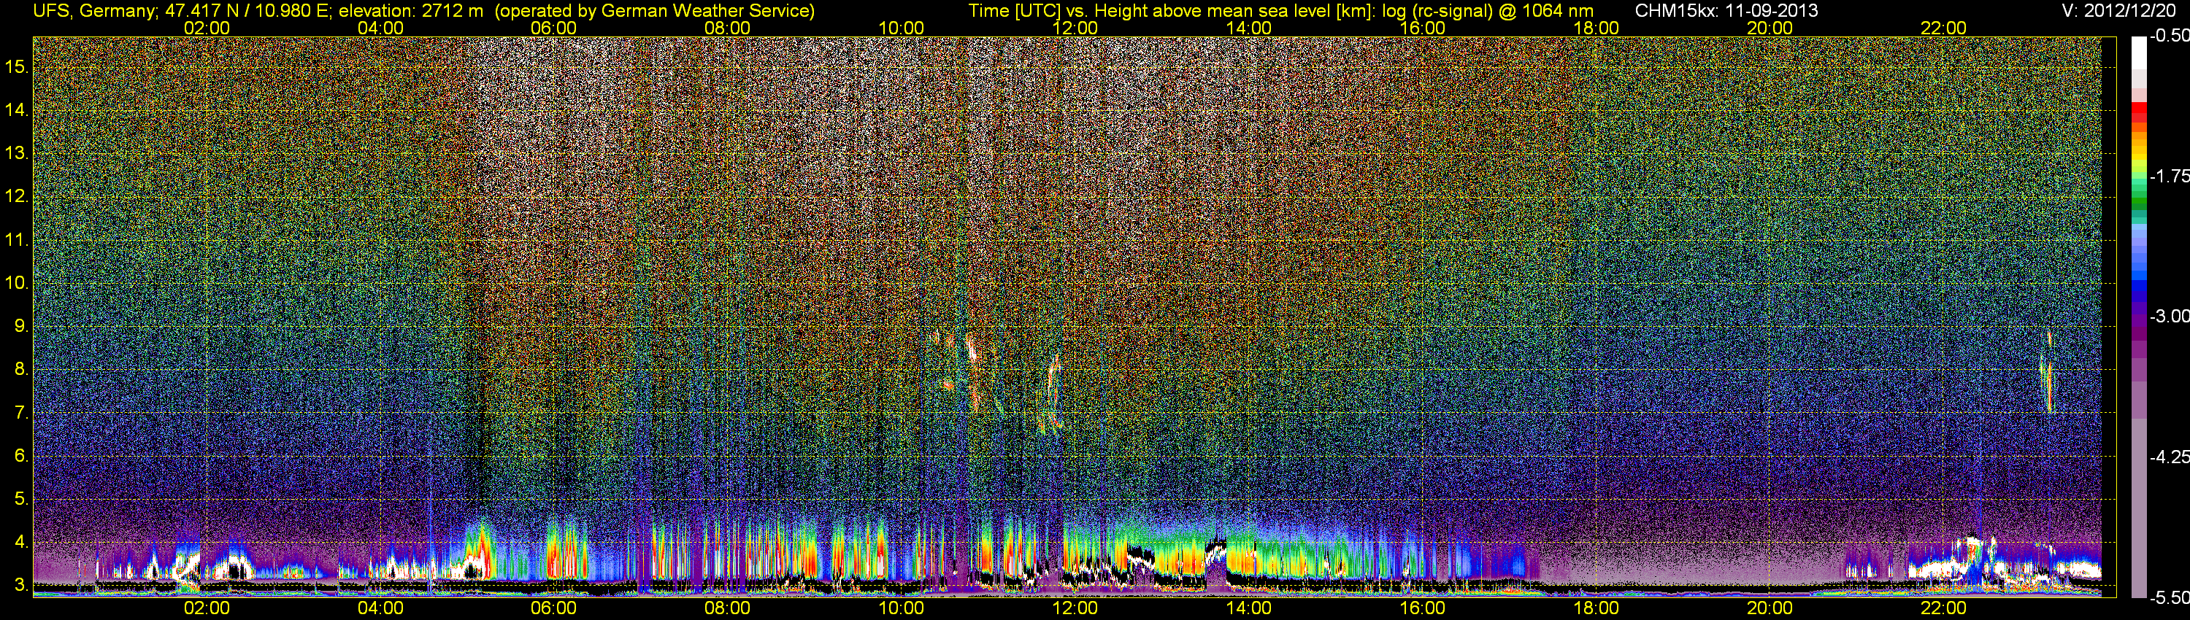Click the top time axis label 22:00

(x=1943, y=28)
